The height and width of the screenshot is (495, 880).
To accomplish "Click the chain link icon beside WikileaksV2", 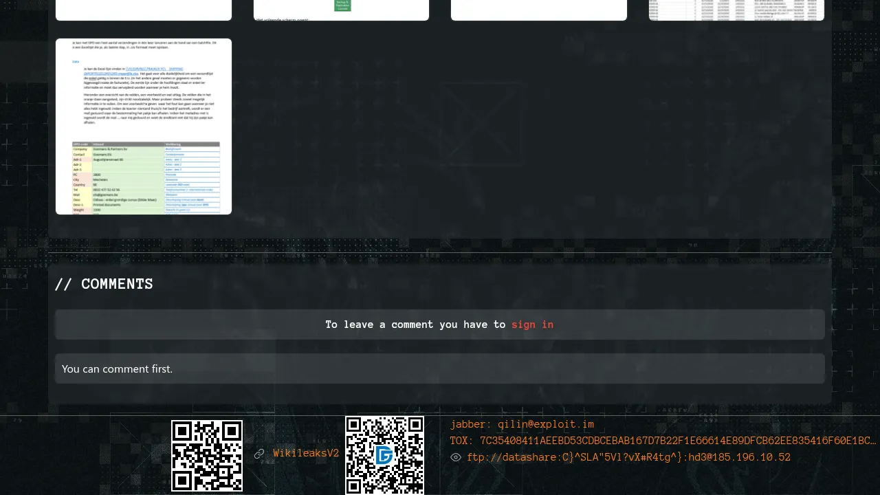I will (259, 454).
